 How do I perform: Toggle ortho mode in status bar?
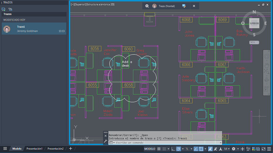coord(173,149)
